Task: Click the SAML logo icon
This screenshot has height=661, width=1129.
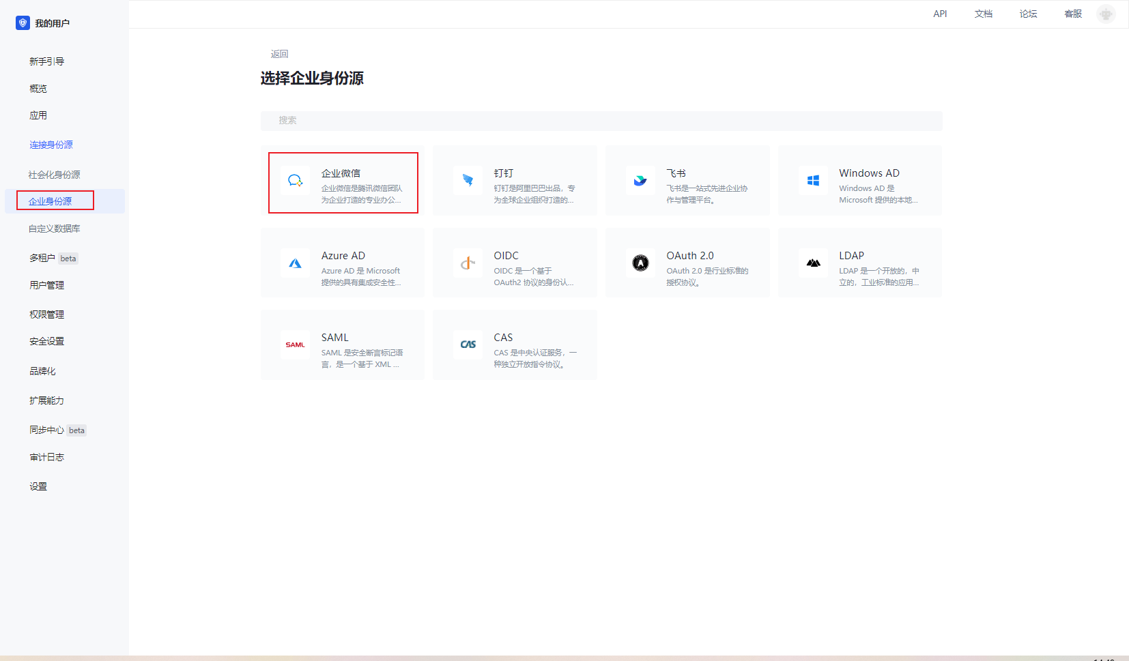Action: 295,345
